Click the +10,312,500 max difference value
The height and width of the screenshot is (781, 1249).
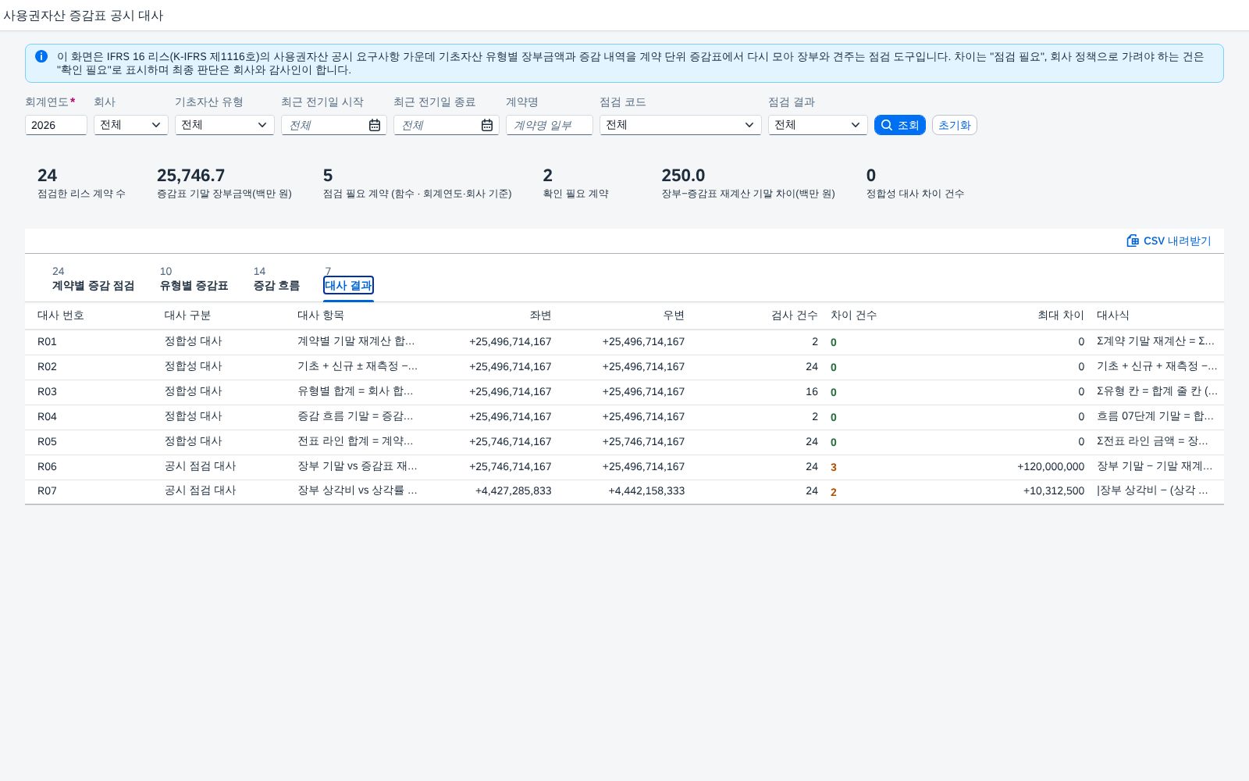pos(1054,491)
